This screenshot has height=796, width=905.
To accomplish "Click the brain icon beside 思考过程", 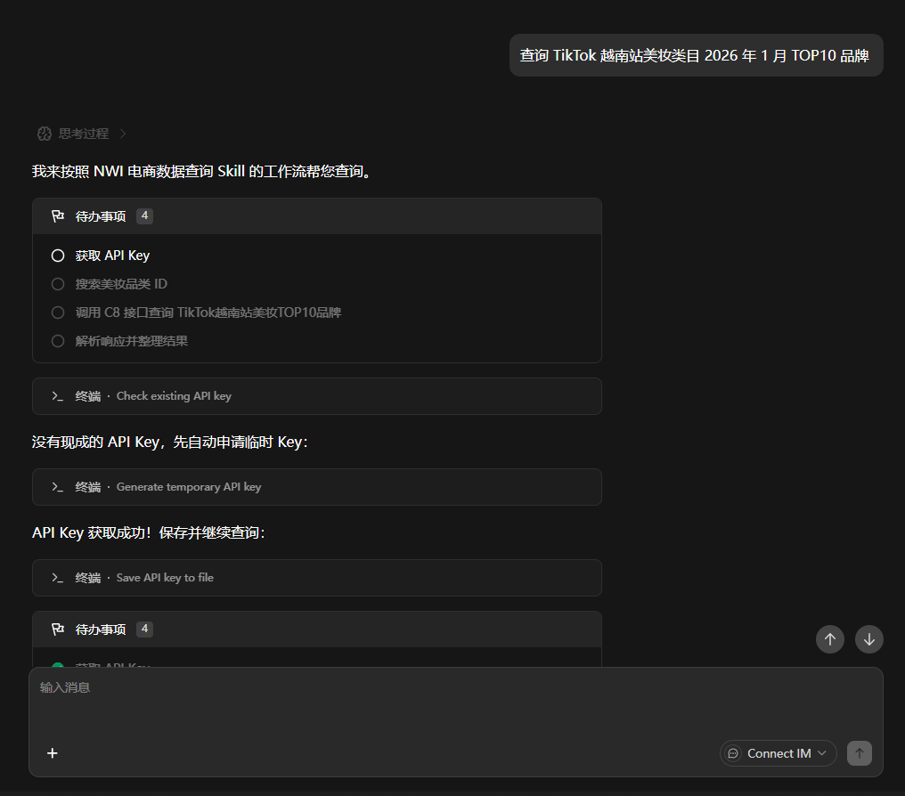I will 45,134.
